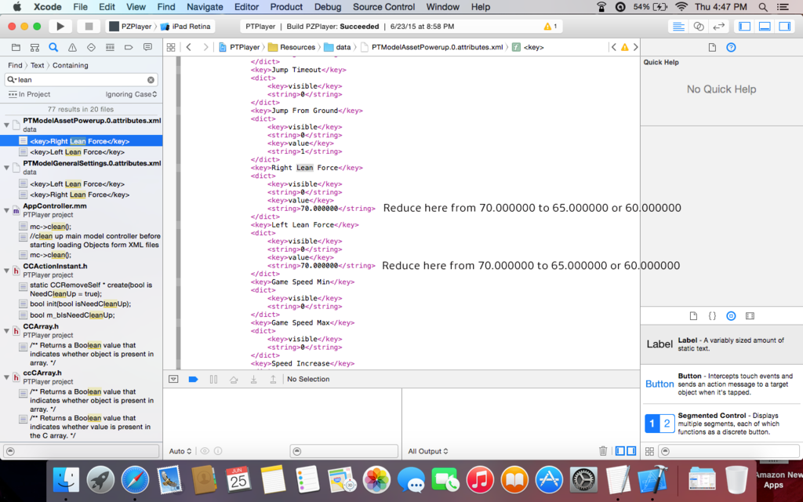Screen dimensions: 803x502
Task: Show the File Template library
Action: [x=693, y=315]
